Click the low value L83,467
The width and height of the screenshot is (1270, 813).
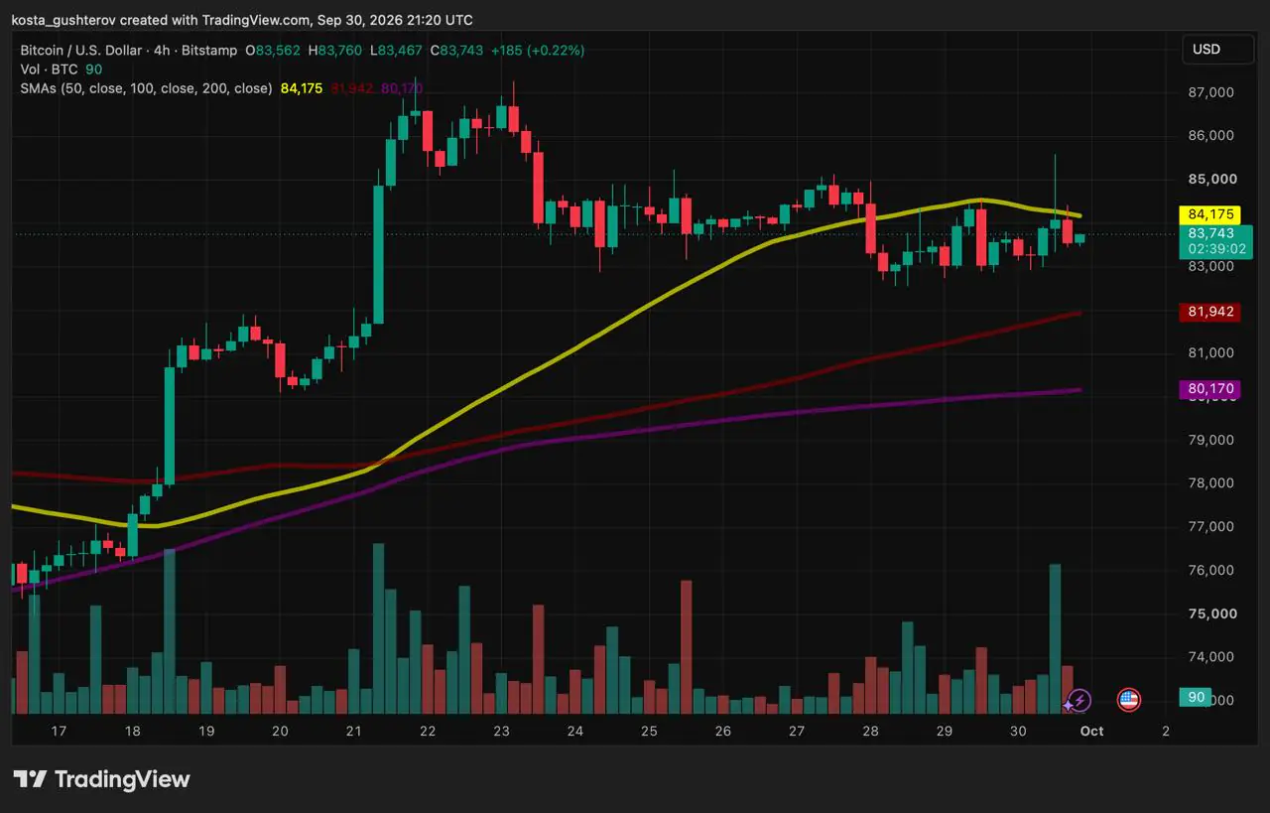[x=396, y=50]
